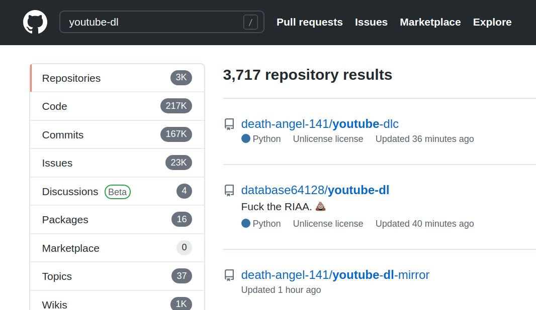Go to Marketplace in the top navigation
536x310 pixels.
click(x=430, y=22)
